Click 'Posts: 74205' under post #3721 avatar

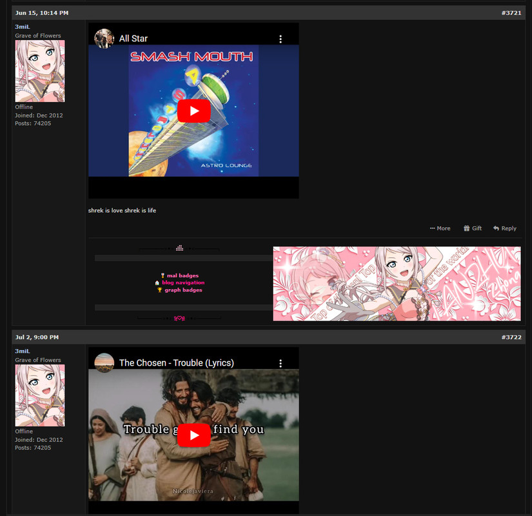(33, 123)
